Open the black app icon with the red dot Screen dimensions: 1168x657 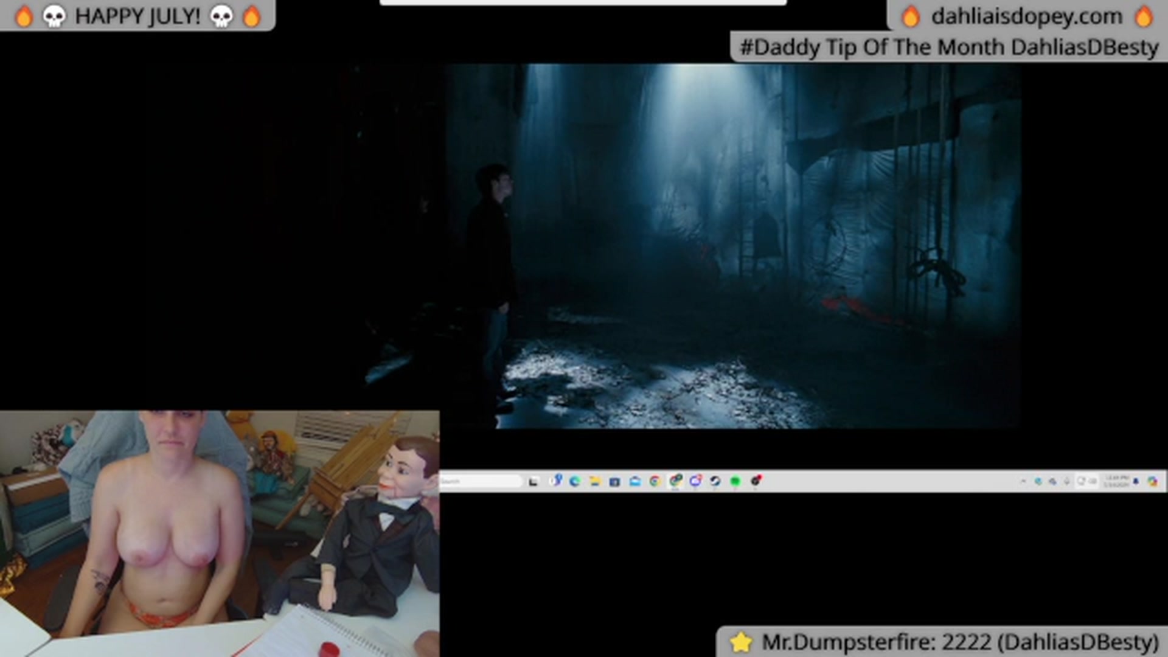(756, 481)
